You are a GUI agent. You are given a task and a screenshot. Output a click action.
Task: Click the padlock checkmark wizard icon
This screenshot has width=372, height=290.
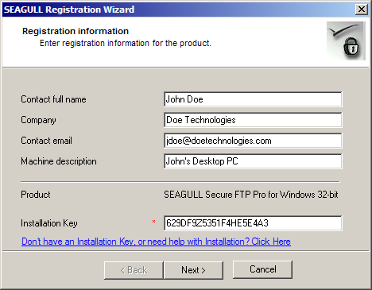(346, 41)
